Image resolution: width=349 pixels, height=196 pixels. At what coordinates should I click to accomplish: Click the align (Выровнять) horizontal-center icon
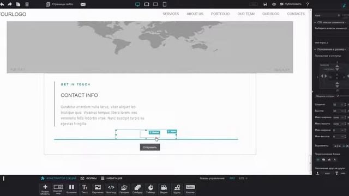tap(337, 146)
